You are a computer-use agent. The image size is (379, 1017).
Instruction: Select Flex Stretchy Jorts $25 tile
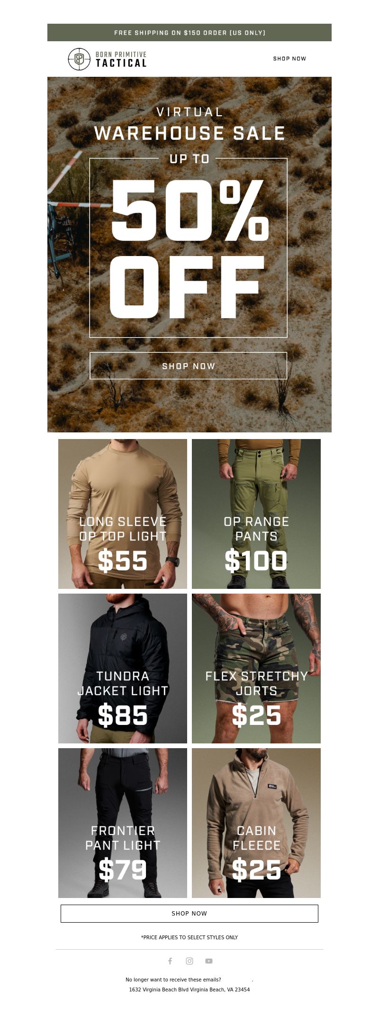[x=256, y=668]
